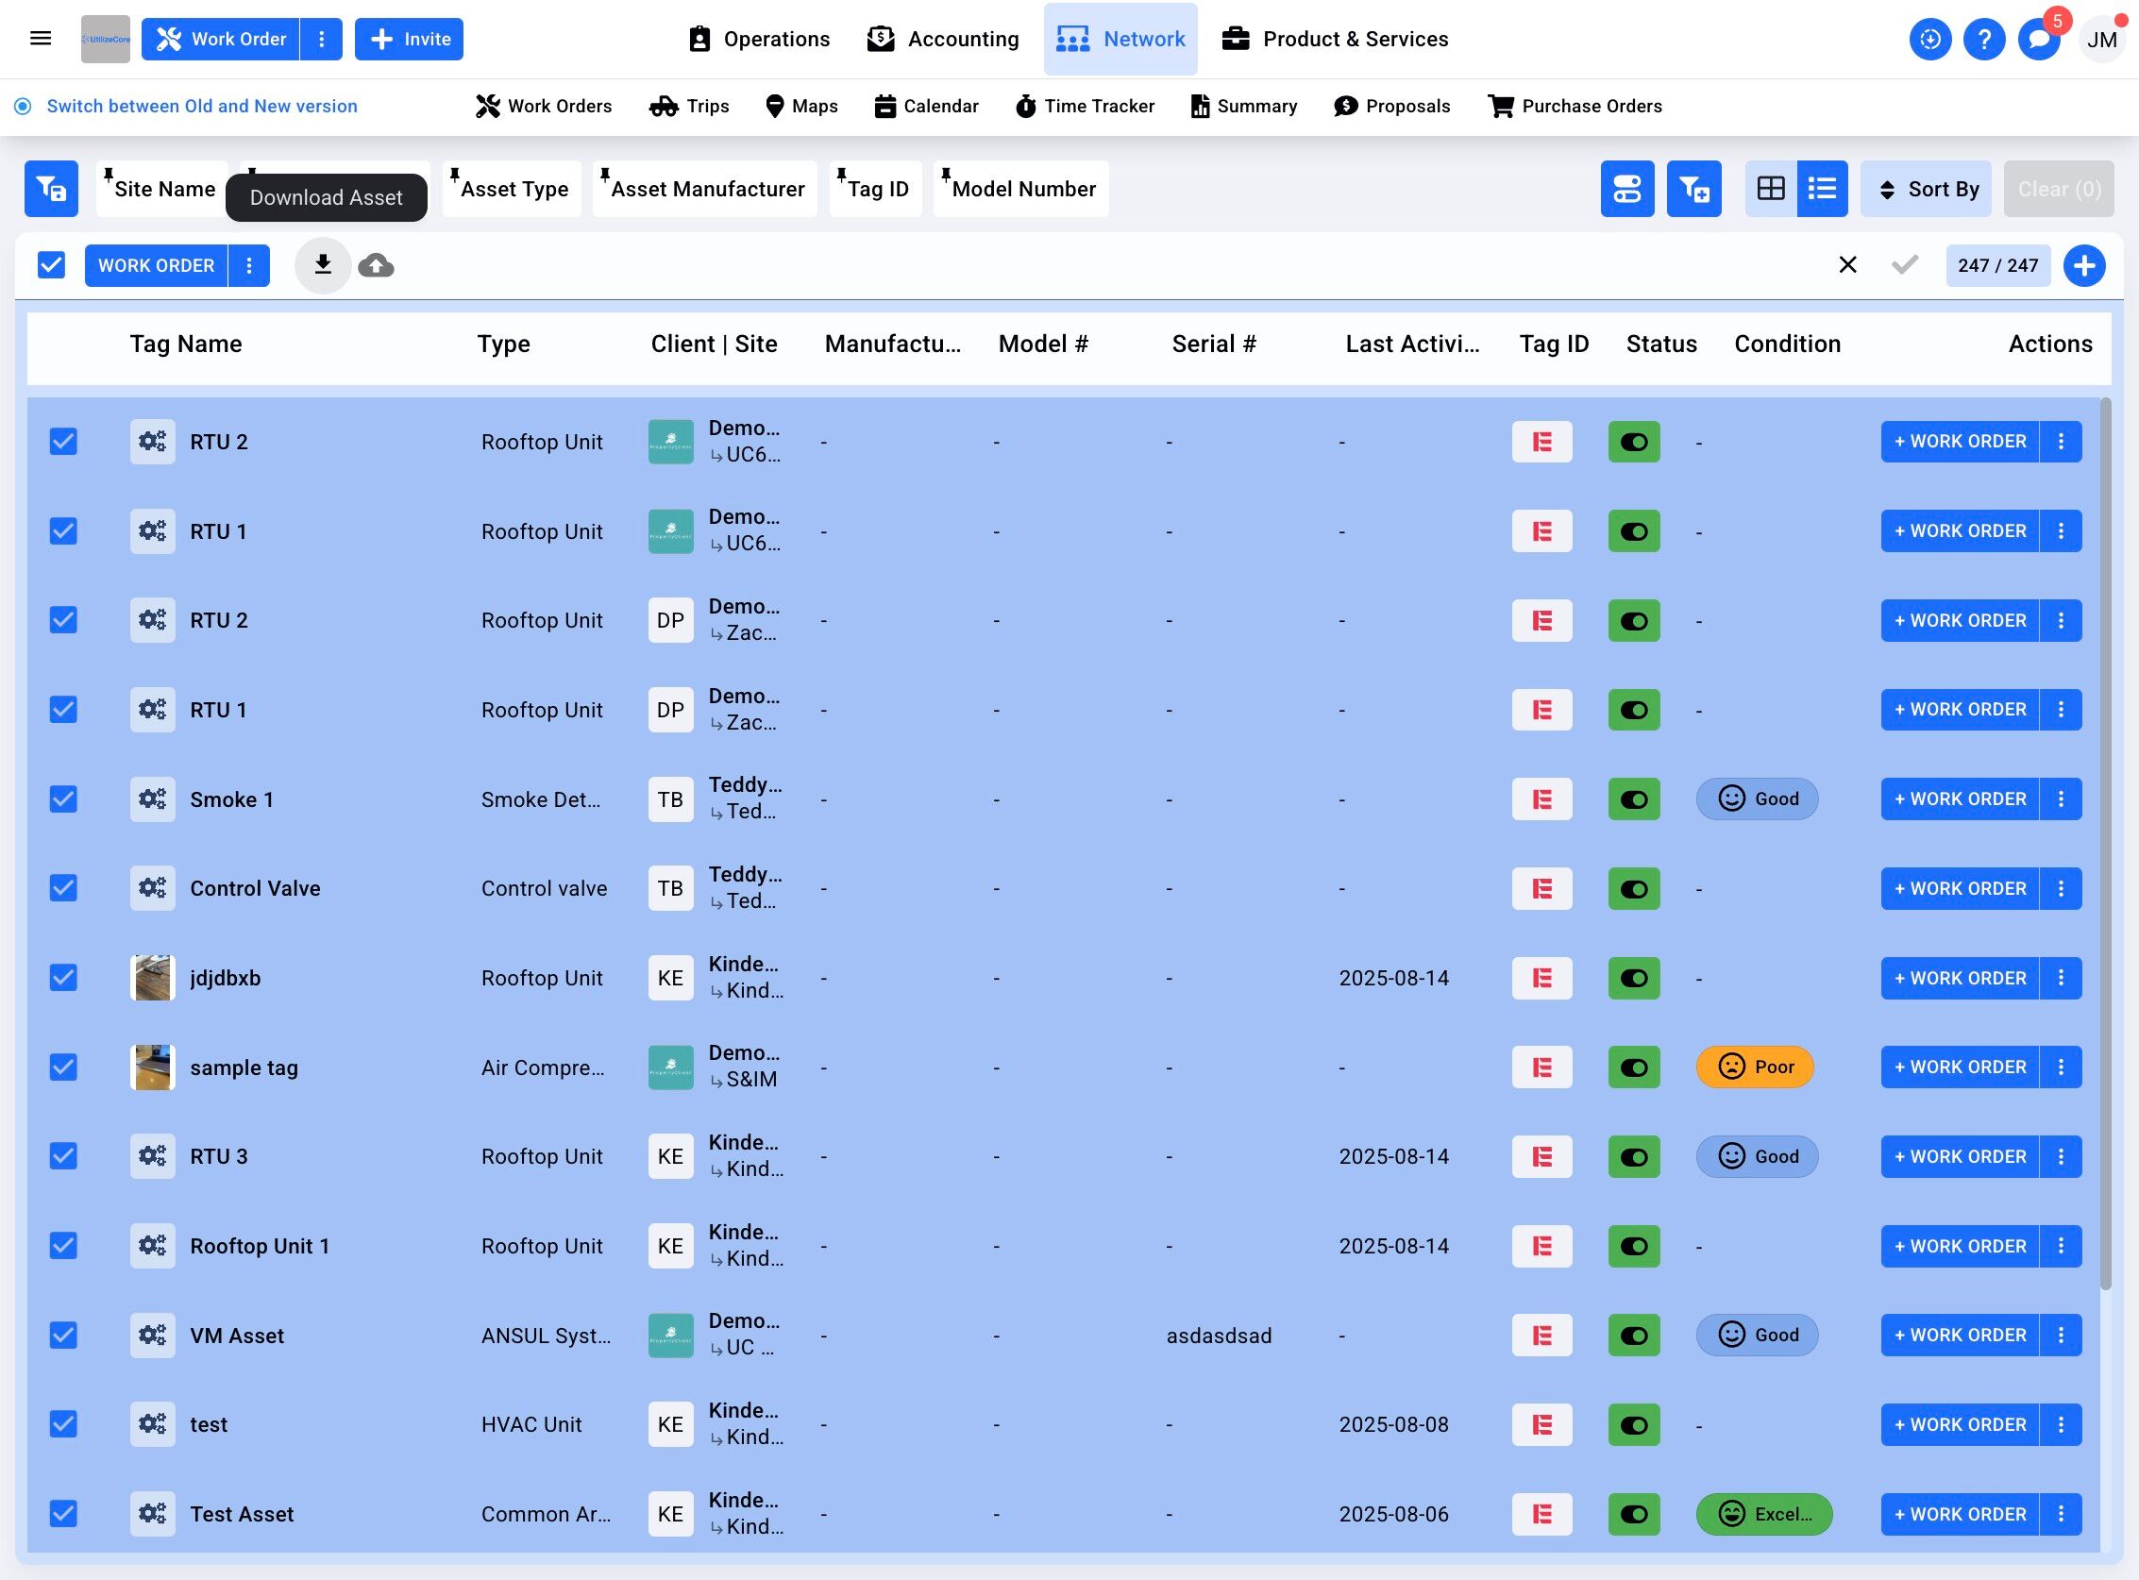Click Switch between Old and New version
The width and height of the screenshot is (2139, 1580).
click(201, 106)
